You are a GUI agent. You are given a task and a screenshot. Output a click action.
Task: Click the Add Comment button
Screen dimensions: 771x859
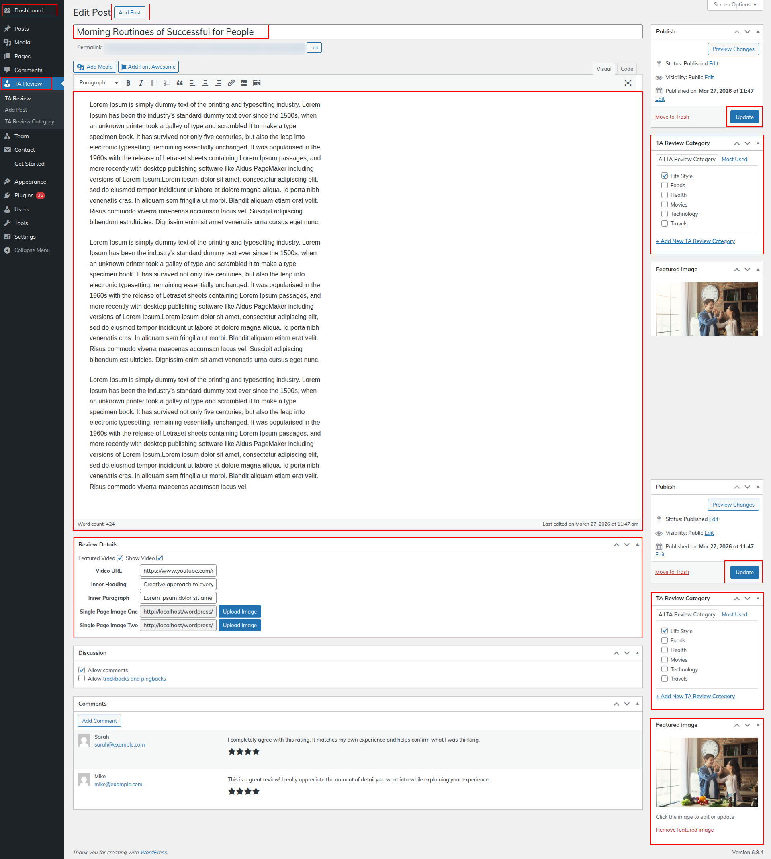[99, 721]
